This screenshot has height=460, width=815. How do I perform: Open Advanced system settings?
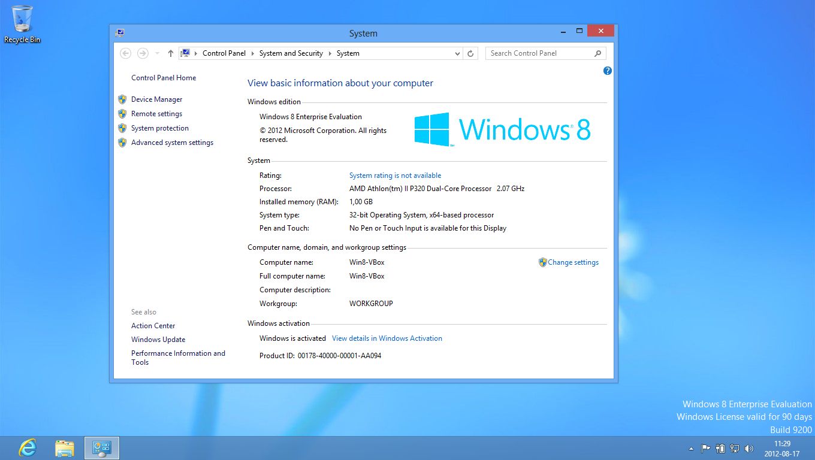[173, 143]
